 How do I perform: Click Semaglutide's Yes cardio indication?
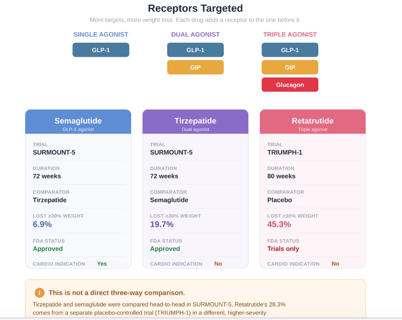tap(102, 264)
